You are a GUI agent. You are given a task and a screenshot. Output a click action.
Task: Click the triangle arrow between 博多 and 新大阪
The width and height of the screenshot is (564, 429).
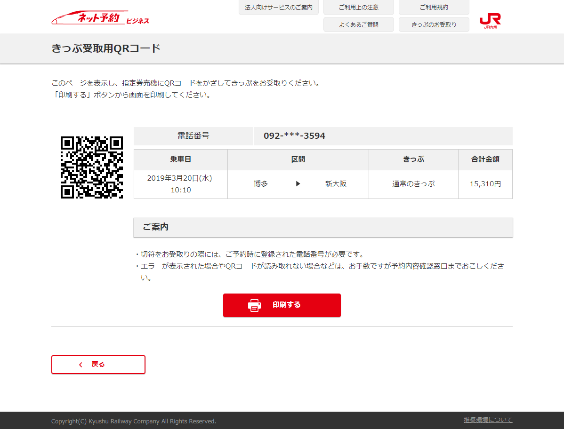pyautogui.click(x=298, y=184)
